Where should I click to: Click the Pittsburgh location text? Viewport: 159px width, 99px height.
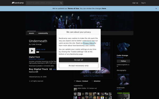coord(120,57)
